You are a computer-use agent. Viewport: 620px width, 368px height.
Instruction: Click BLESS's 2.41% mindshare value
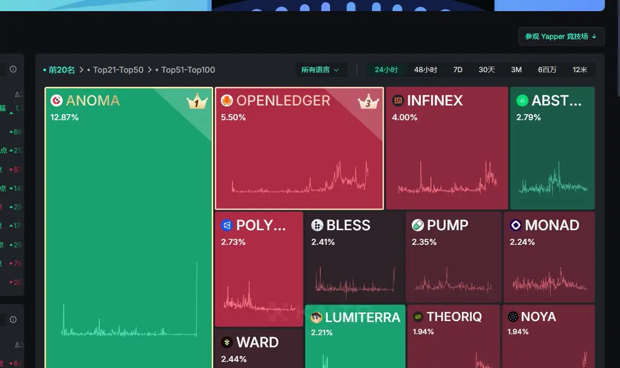click(x=323, y=242)
